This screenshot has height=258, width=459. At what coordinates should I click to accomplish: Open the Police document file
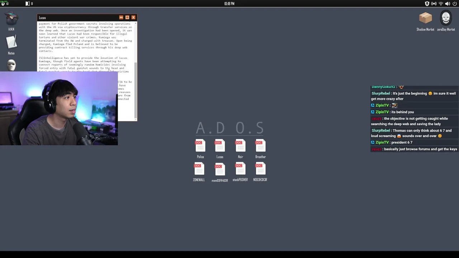click(x=200, y=149)
